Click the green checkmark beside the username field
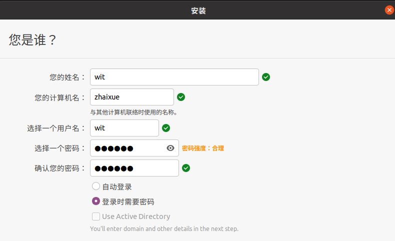Screen dimensions: 395x241 click(x=166, y=128)
